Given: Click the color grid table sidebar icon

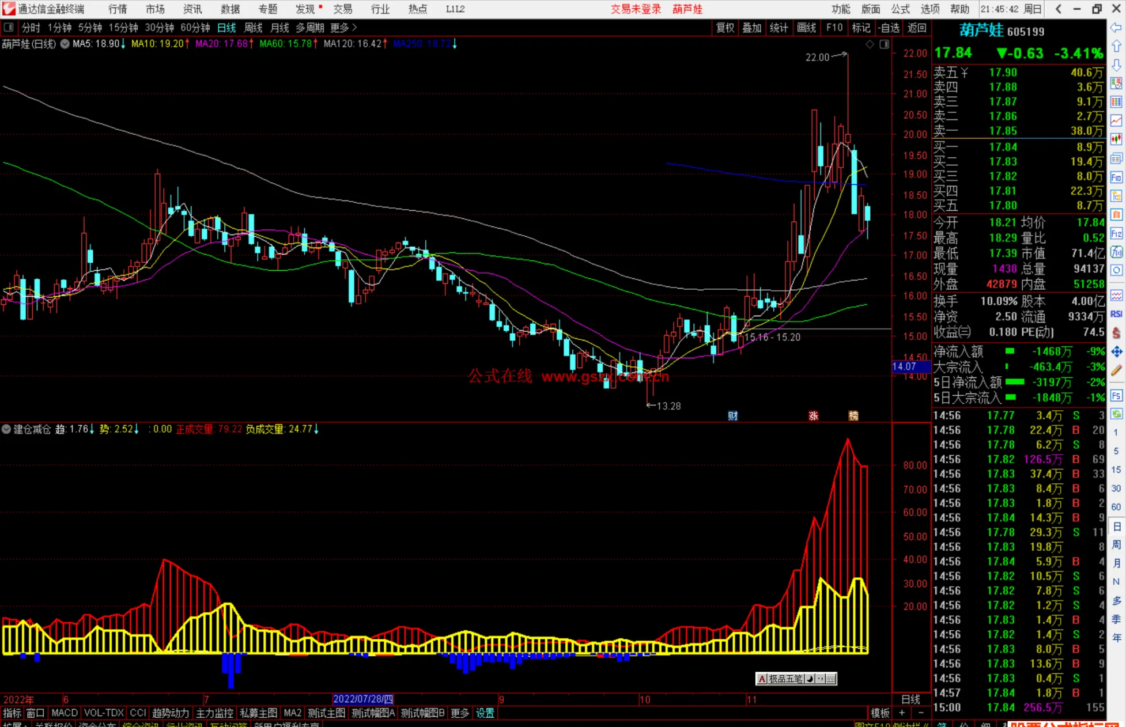Looking at the screenshot, I should tap(1116, 102).
